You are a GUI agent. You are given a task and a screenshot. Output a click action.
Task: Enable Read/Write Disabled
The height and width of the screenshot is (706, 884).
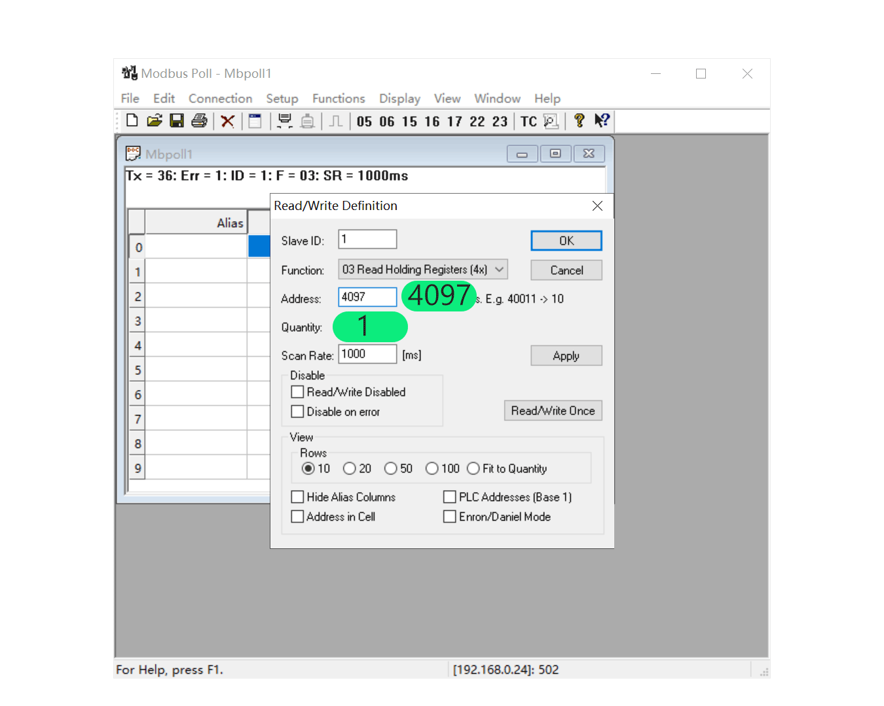pos(298,391)
